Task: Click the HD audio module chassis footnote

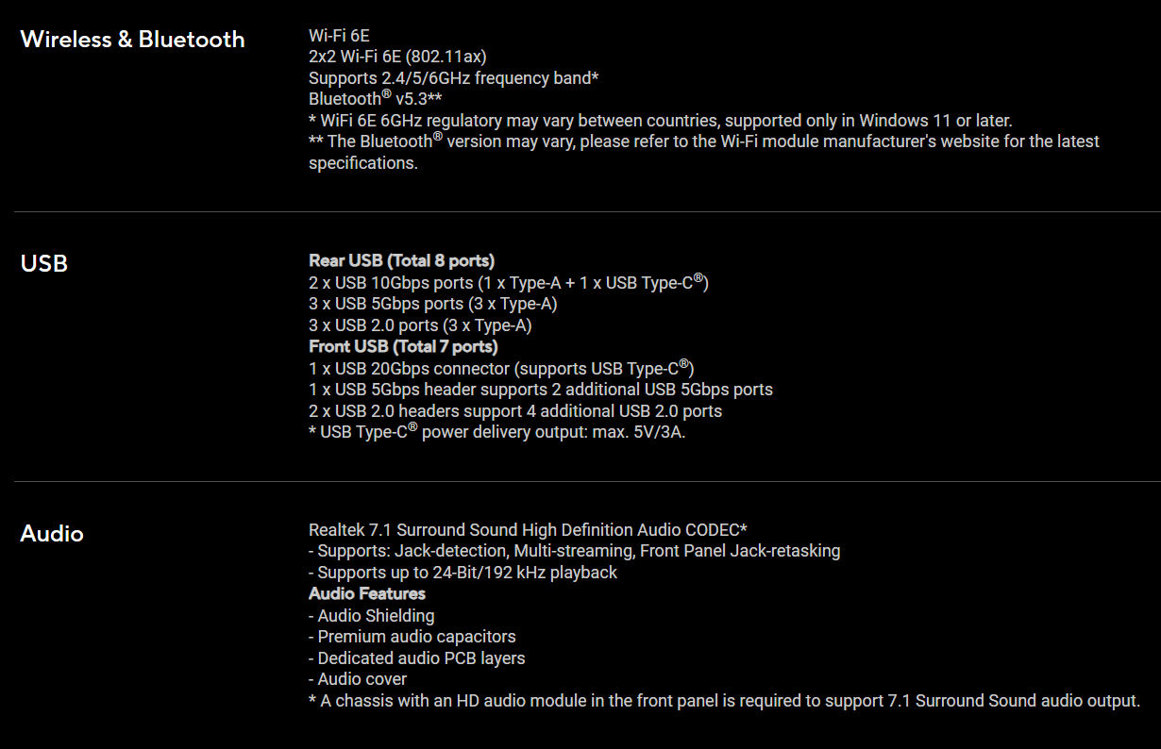Action: click(x=724, y=701)
